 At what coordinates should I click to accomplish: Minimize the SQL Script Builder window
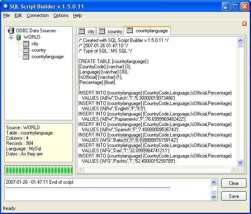click(x=226, y=6)
